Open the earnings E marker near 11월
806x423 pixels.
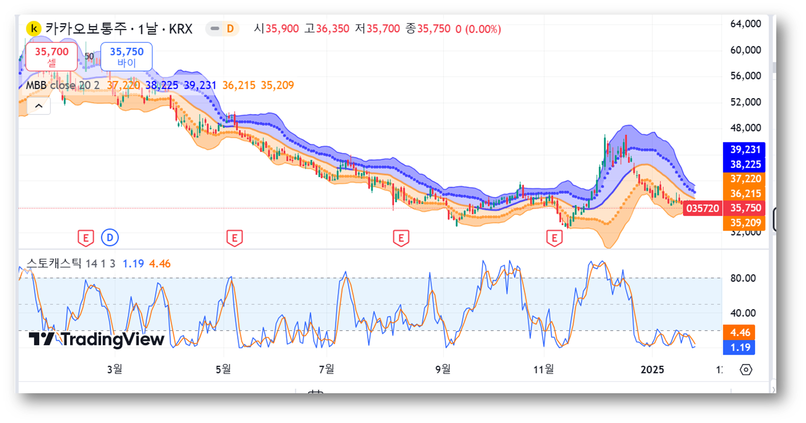coord(554,238)
